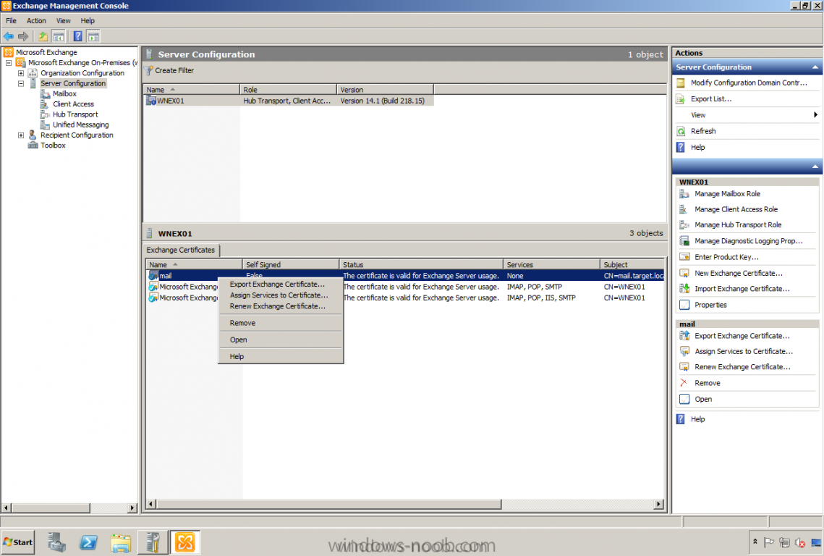Click the Create Filter button

[169, 70]
